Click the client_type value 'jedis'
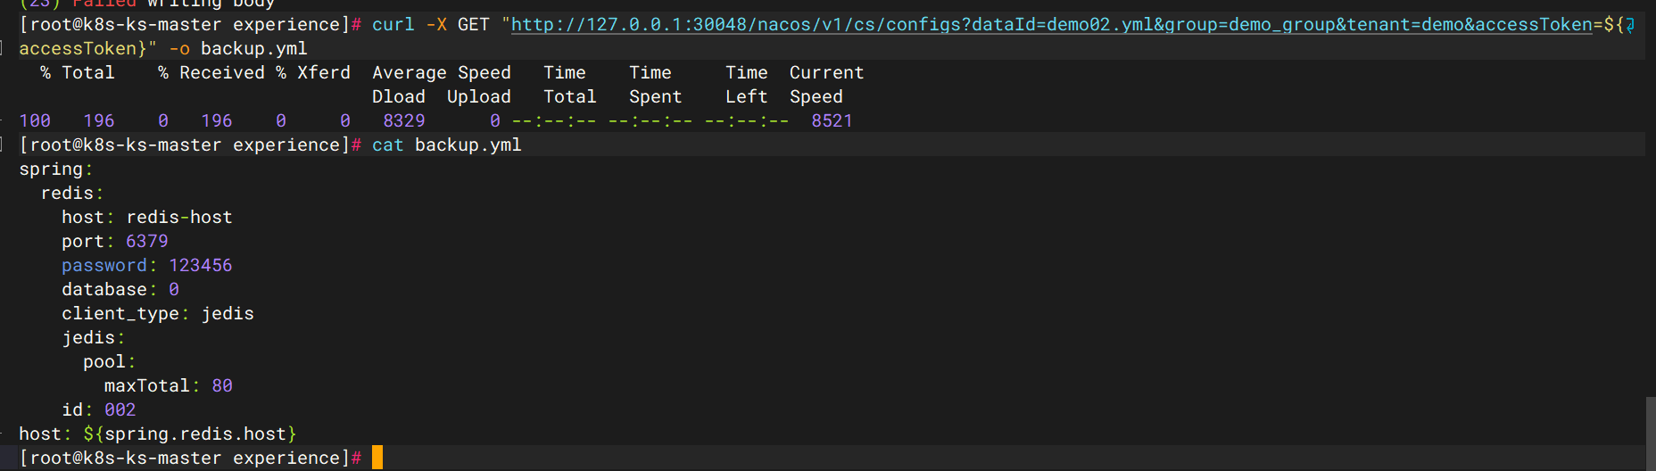Viewport: 1656px width, 471px height. [x=228, y=314]
